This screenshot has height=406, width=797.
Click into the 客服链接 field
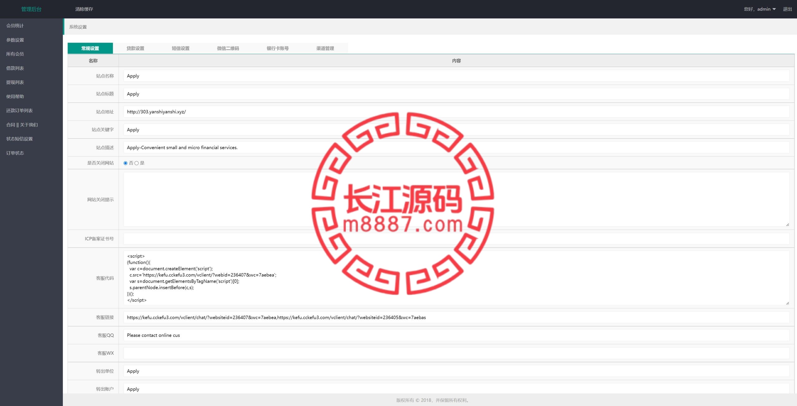(x=456, y=318)
